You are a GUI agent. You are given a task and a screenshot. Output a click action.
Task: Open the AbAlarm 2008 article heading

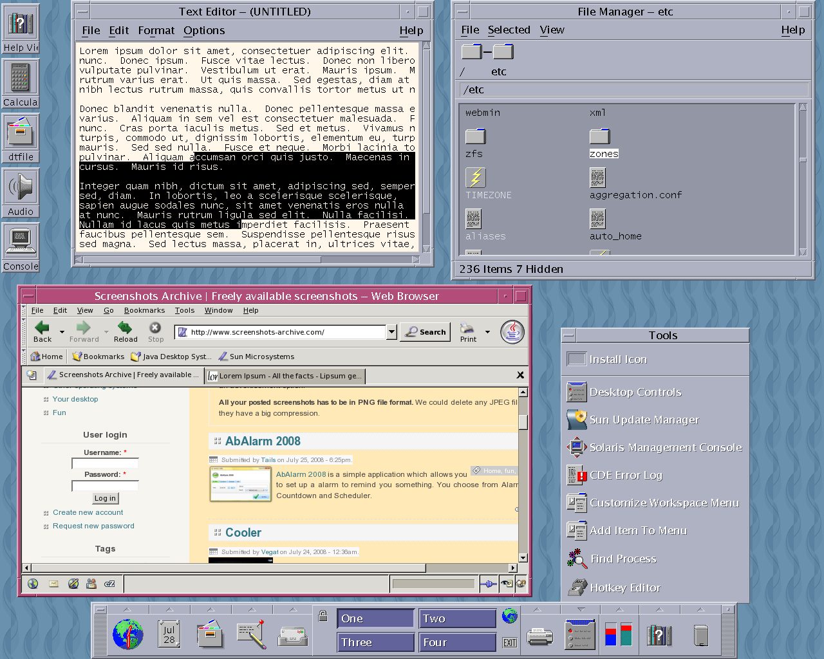click(x=263, y=441)
